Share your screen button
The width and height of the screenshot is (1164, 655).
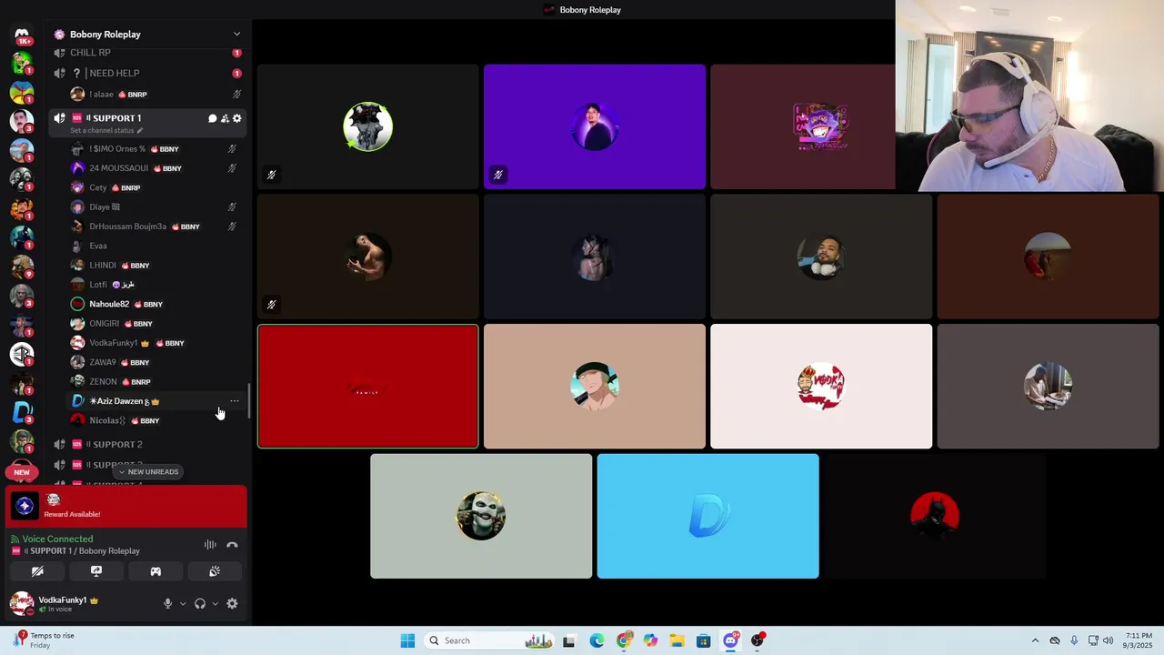coord(96,571)
